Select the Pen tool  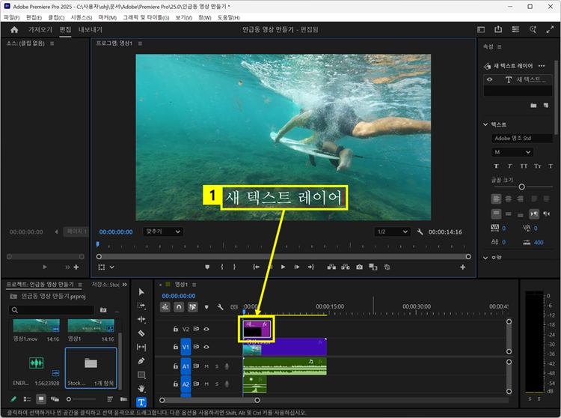coord(141,361)
